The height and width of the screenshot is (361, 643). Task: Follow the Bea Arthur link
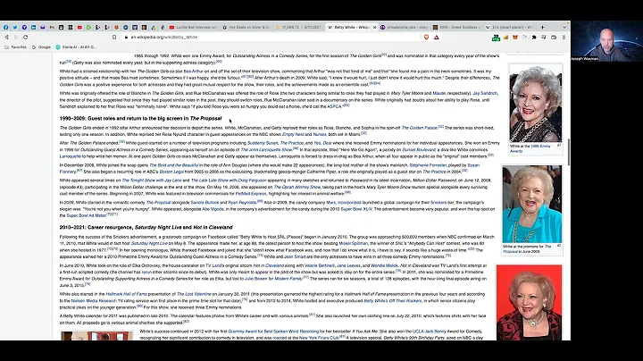click(194, 71)
